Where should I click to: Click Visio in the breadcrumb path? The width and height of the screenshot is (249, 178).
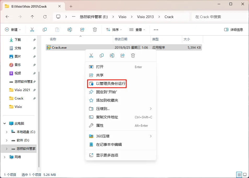(x=122, y=17)
